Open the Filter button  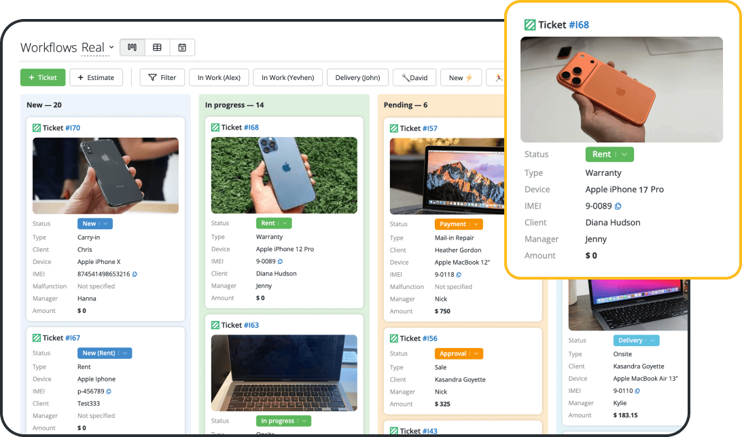(162, 77)
